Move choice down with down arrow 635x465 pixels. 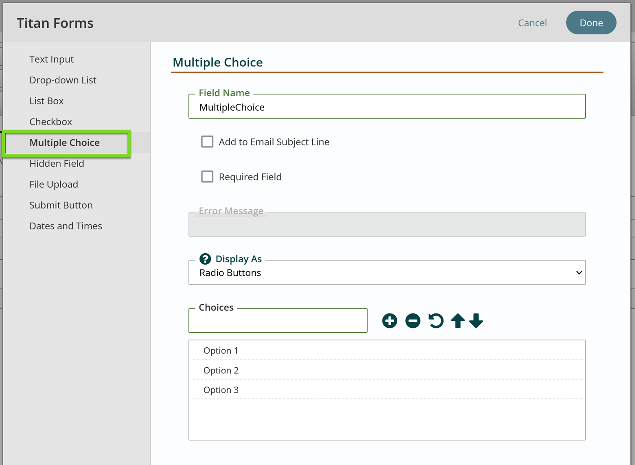pos(476,321)
